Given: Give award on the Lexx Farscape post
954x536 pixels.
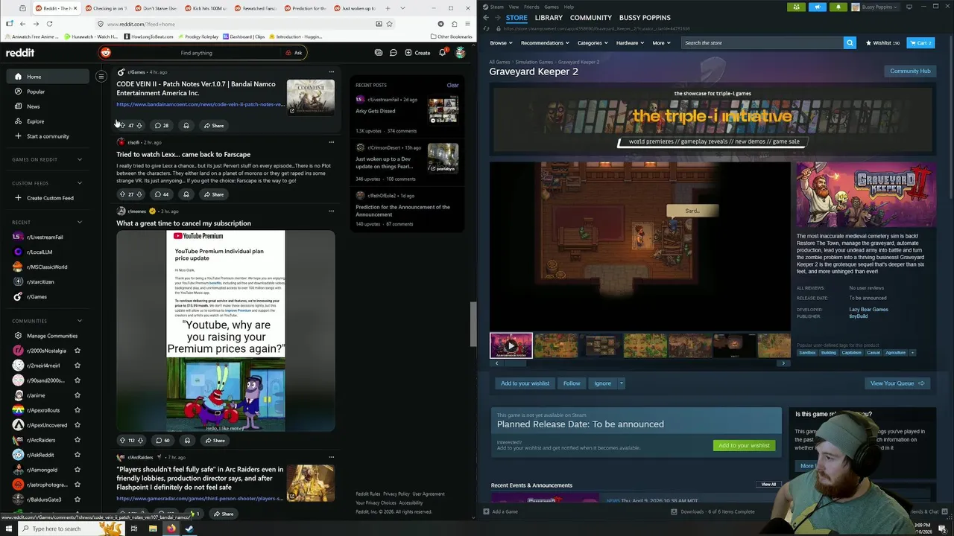Looking at the screenshot, I should tap(186, 194).
